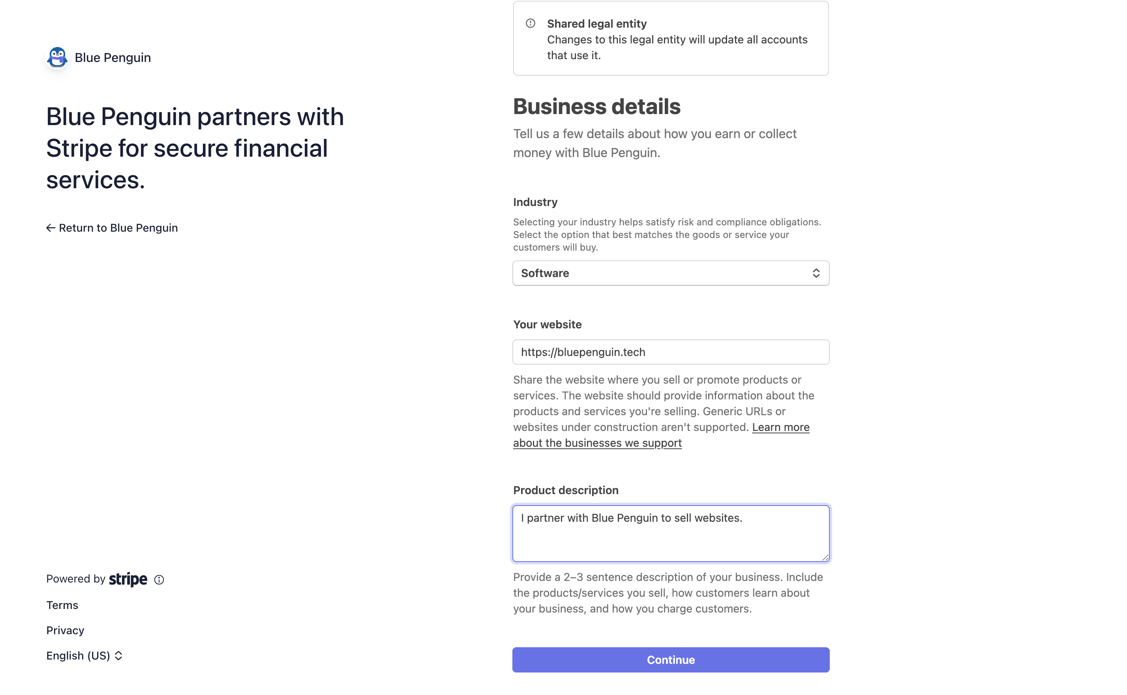Select the Shared legal entity notice box

(671, 38)
